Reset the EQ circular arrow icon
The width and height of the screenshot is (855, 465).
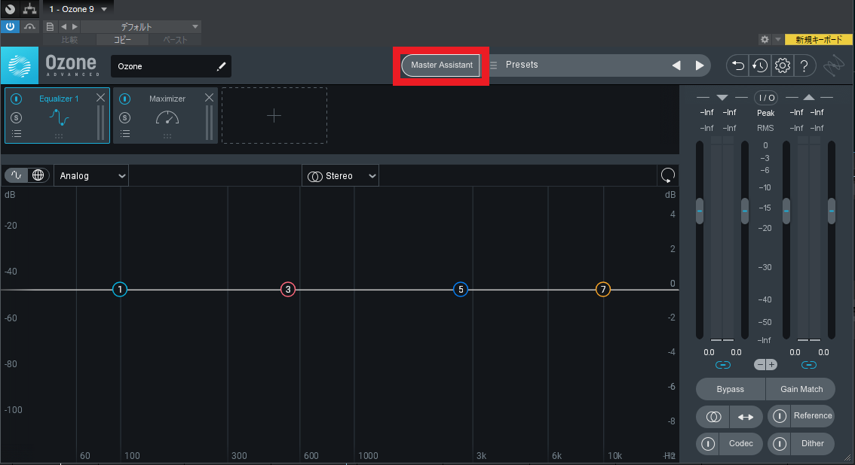tap(668, 175)
